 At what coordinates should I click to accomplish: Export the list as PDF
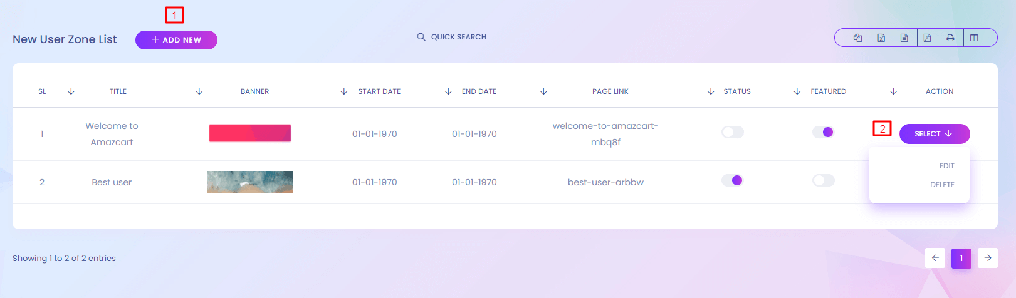tap(928, 38)
